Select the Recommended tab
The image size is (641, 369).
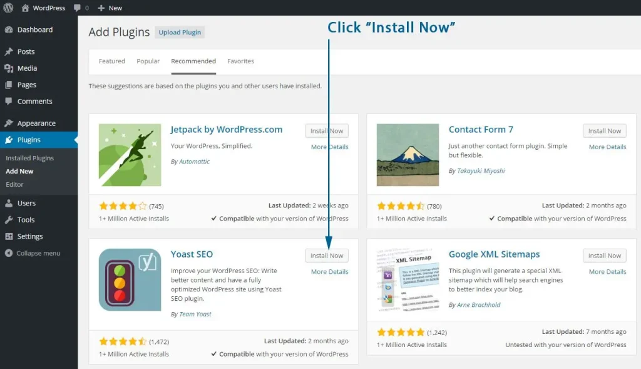193,61
